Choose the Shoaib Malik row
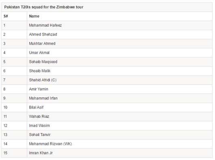 (x=107, y=71)
